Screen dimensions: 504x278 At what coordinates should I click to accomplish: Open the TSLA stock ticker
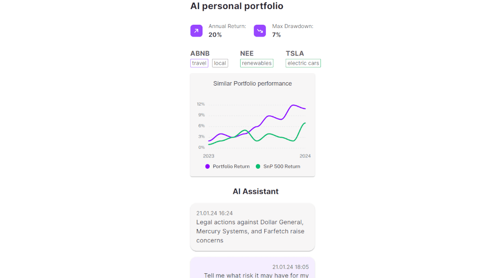tap(295, 53)
